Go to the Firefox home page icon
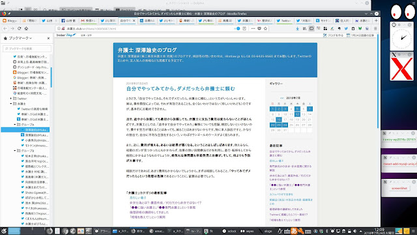417x235 pixels. tap(26, 29)
